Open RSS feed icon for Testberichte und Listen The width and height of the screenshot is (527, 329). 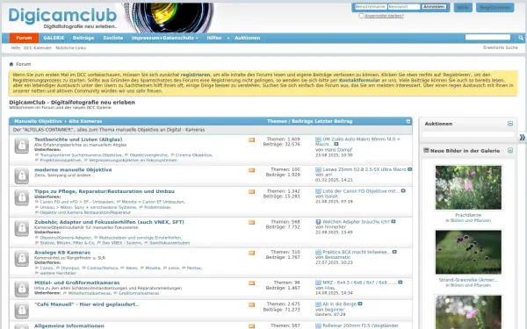click(251, 140)
